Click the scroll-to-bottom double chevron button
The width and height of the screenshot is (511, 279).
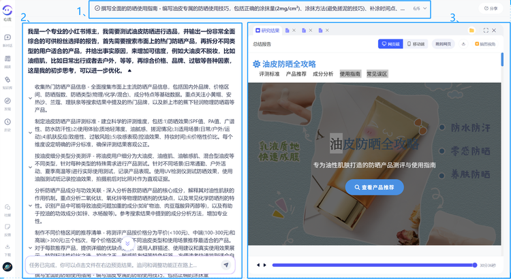point(127,243)
